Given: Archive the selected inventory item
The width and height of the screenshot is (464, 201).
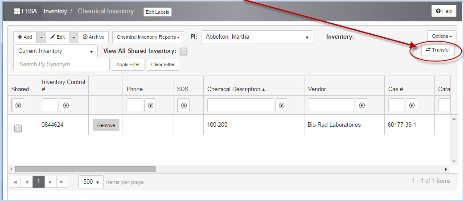Looking at the screenshot, I should 94,37.
